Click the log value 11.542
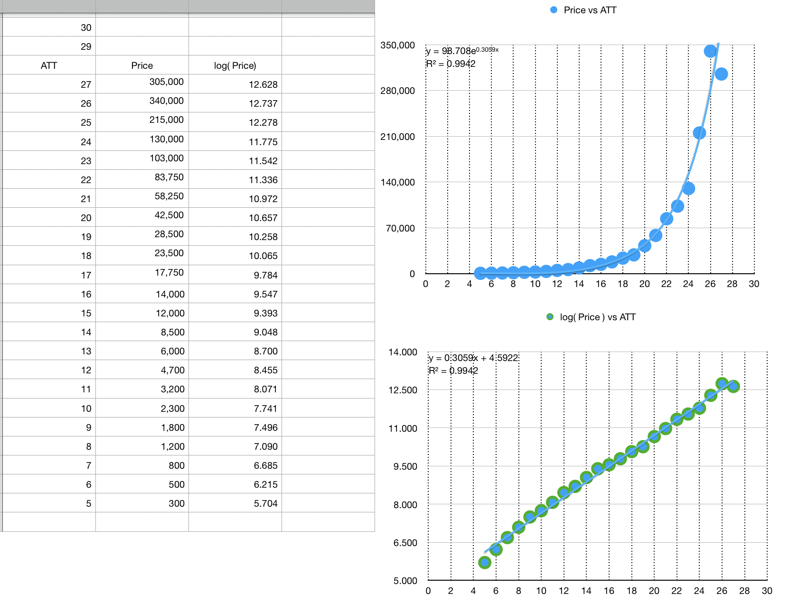 pyautogui.click(x=235, y=160)
